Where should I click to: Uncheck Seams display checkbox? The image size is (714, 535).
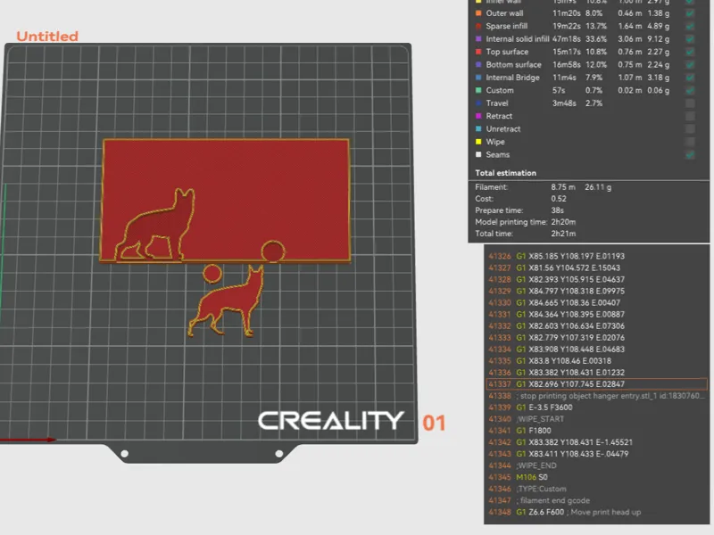click(690, 154)
